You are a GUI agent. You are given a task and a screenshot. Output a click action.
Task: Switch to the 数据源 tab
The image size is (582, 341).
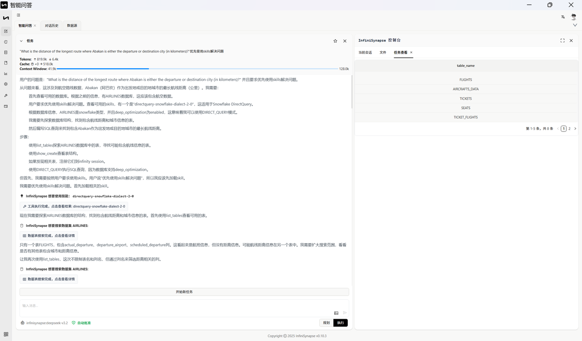(x=72, y=25)
